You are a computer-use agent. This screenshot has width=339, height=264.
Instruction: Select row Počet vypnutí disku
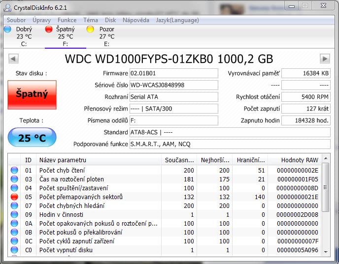point(165,250)
